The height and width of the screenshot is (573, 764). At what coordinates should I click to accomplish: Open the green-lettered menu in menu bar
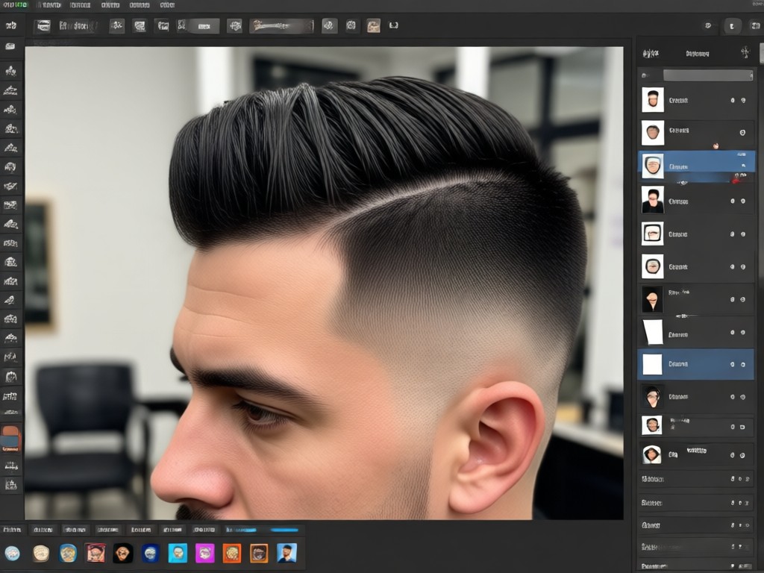(x=15, y=5)
